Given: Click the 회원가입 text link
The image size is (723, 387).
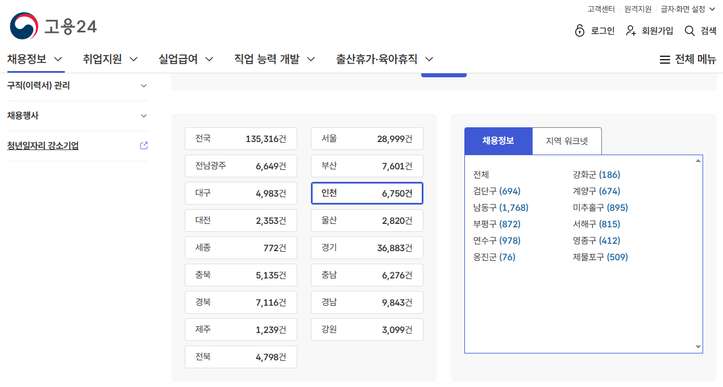Looking at the screenshot, I should (x=658, y=31).
